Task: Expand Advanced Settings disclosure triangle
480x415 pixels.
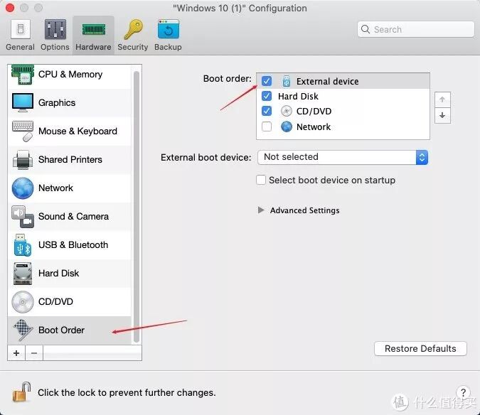Action: click(x=261, y=210)
